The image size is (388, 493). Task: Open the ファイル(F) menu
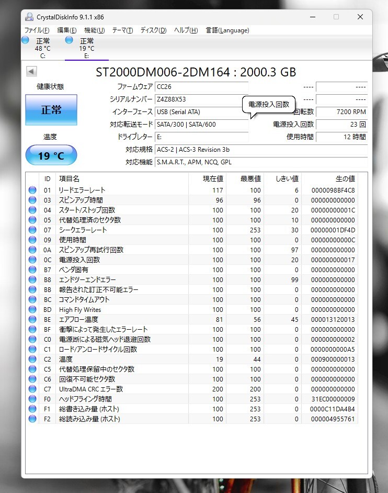(37, 30)
